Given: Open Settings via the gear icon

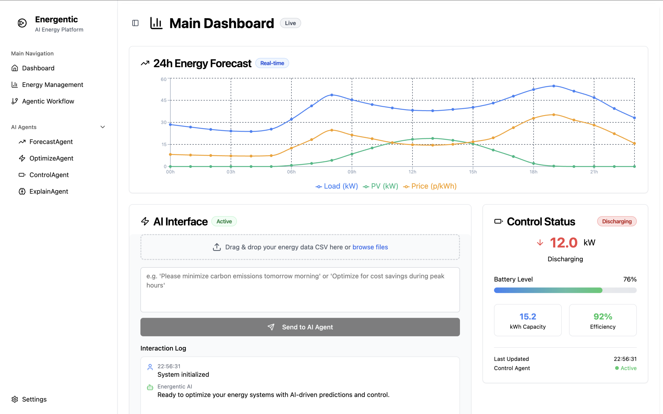Looking at the screenshot, I should point(15,399).
